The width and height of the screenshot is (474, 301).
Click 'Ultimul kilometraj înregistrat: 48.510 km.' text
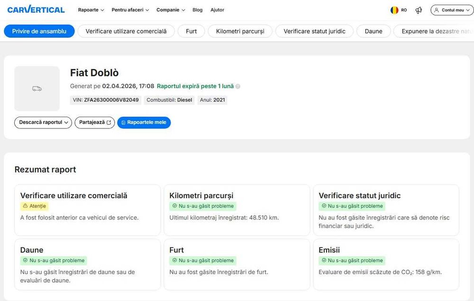[x=224, y=218]
